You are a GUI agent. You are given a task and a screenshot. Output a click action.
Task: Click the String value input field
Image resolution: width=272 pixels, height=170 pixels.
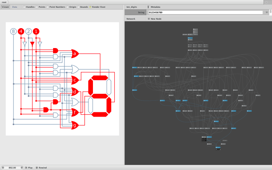click(205, 13)
